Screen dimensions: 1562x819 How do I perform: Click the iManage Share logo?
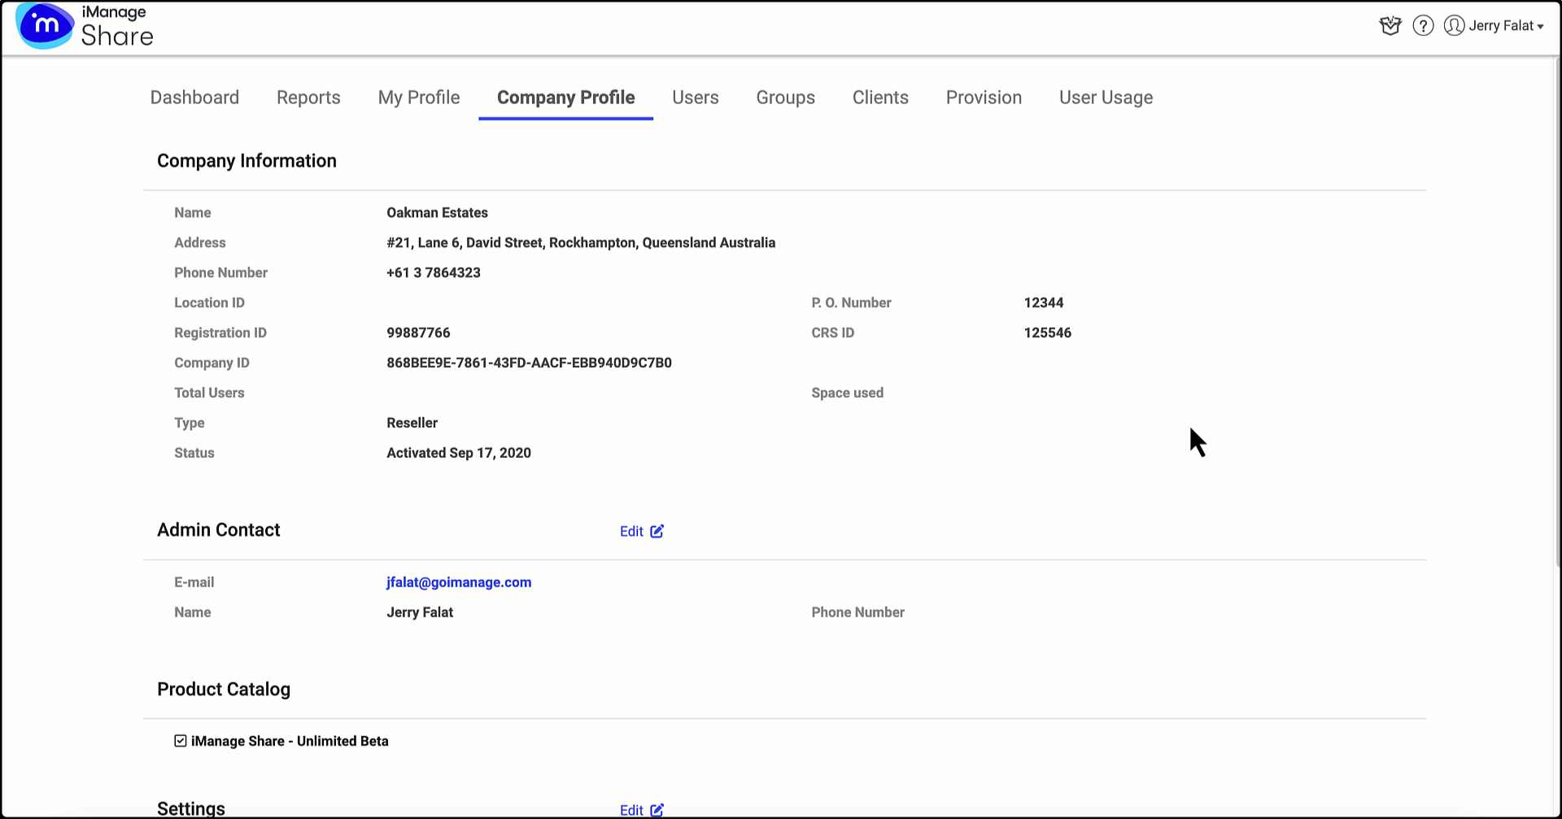84,26
